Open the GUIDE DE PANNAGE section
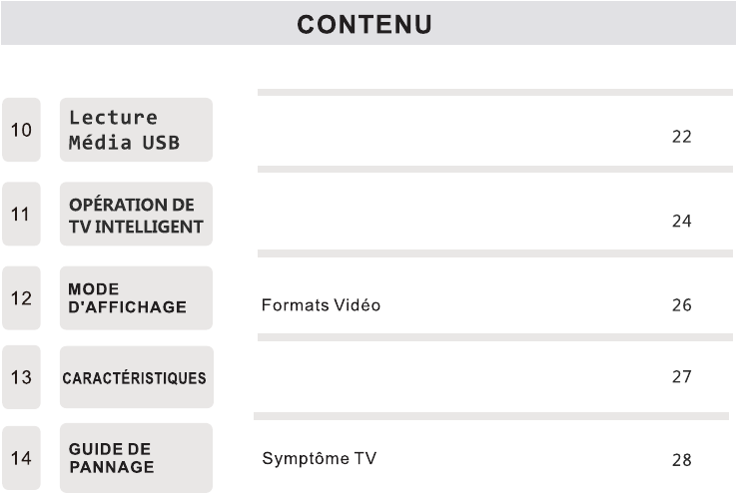This screenshot has height=493, width=737. [x=136, y=459]
